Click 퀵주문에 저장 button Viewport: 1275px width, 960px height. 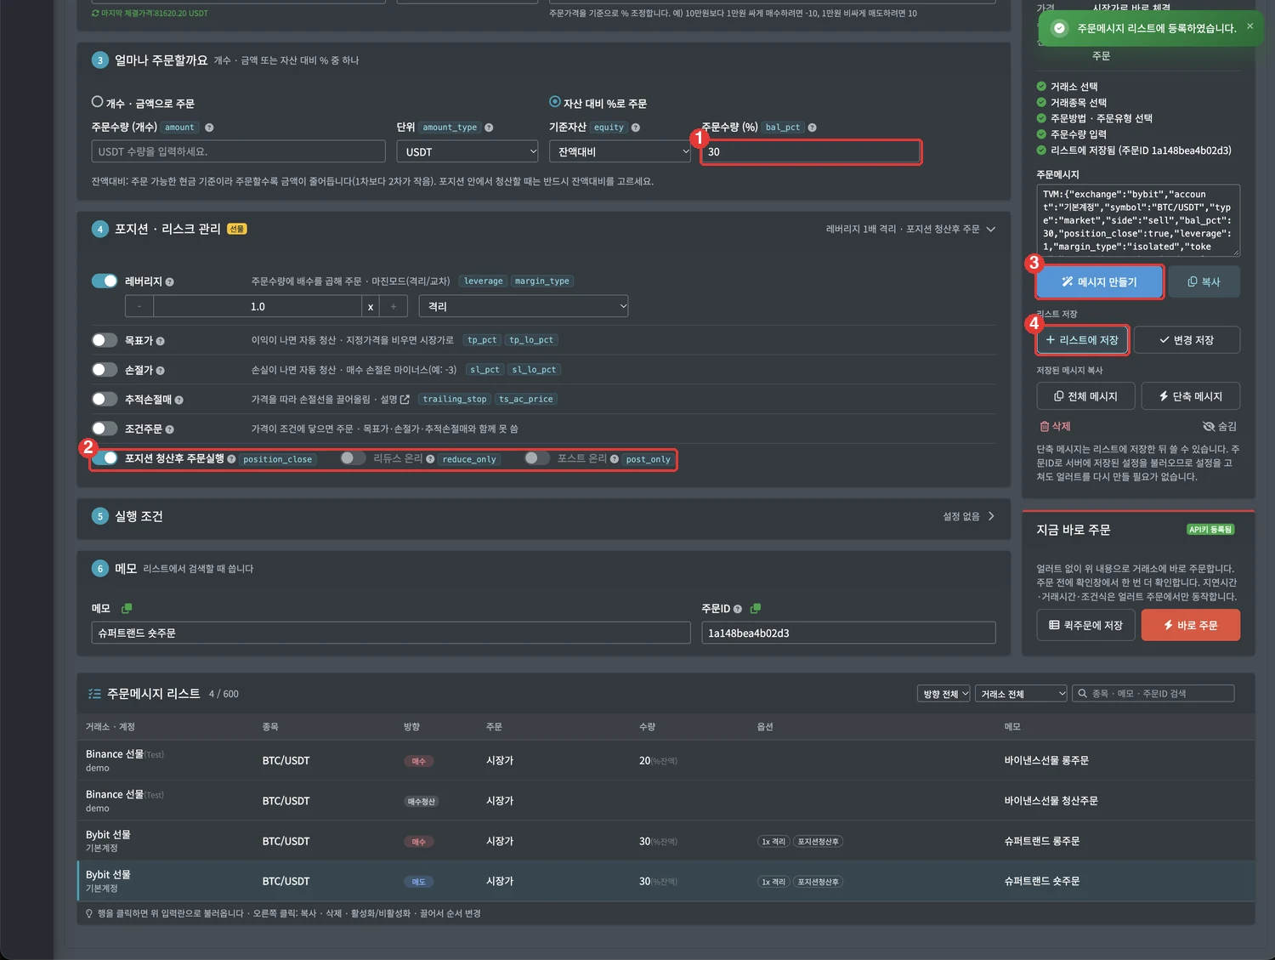tap(1086, 625)
